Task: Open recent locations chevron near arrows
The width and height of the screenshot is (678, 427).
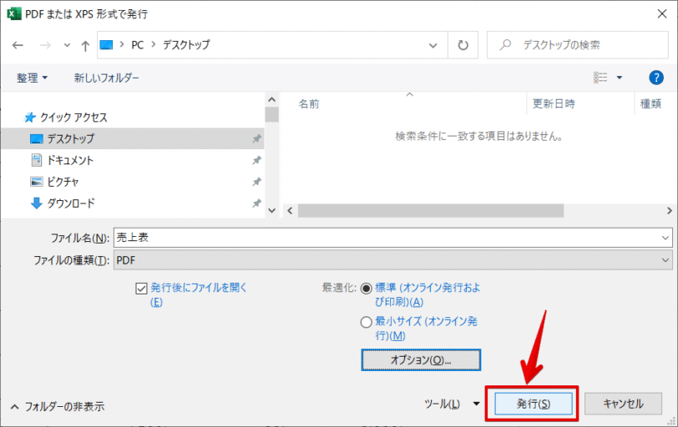Action: [x=67, y=45]
